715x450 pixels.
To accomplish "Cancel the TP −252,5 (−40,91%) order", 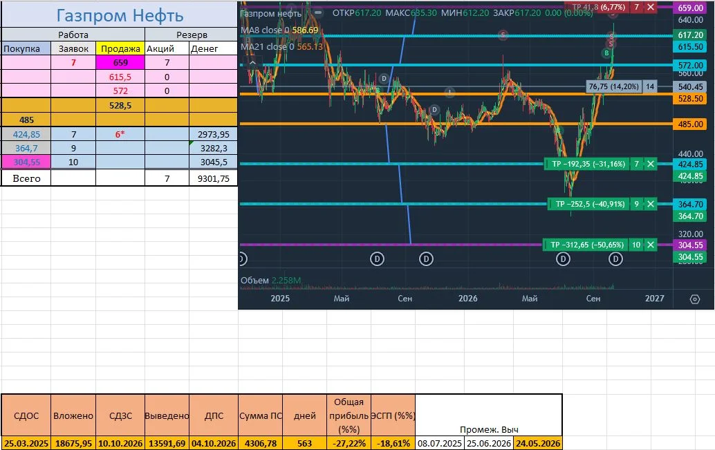I will (651, 204).
